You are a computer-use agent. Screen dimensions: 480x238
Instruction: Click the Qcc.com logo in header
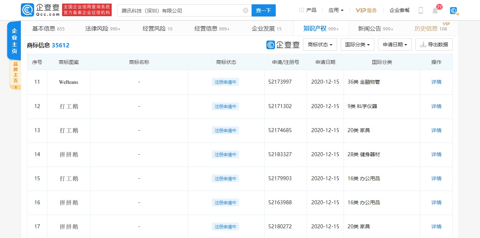[x=40, y=10]
